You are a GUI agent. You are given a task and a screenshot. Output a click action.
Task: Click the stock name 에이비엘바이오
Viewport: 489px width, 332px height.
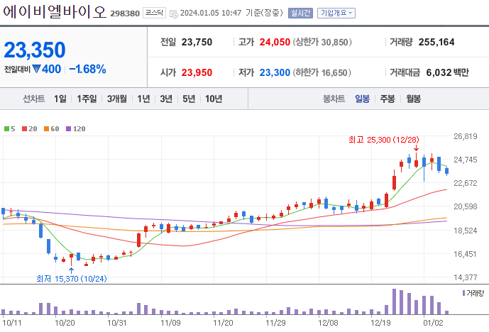click(x=55, y=11)
